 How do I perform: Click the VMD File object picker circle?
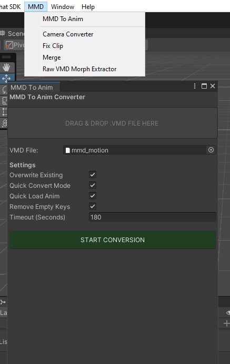tap(211, 150)
